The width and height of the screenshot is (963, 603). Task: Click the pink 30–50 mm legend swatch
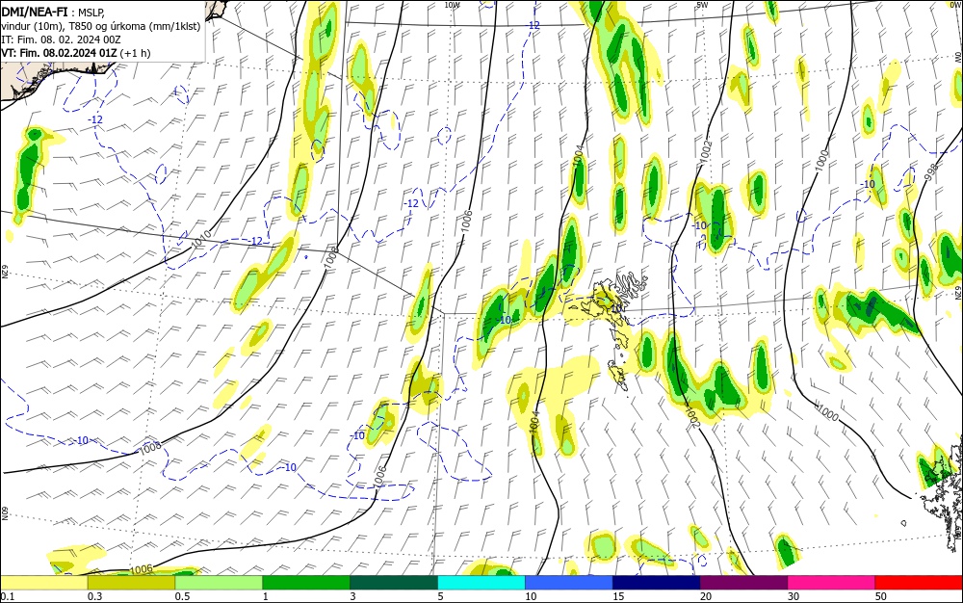tap(832, 583)
